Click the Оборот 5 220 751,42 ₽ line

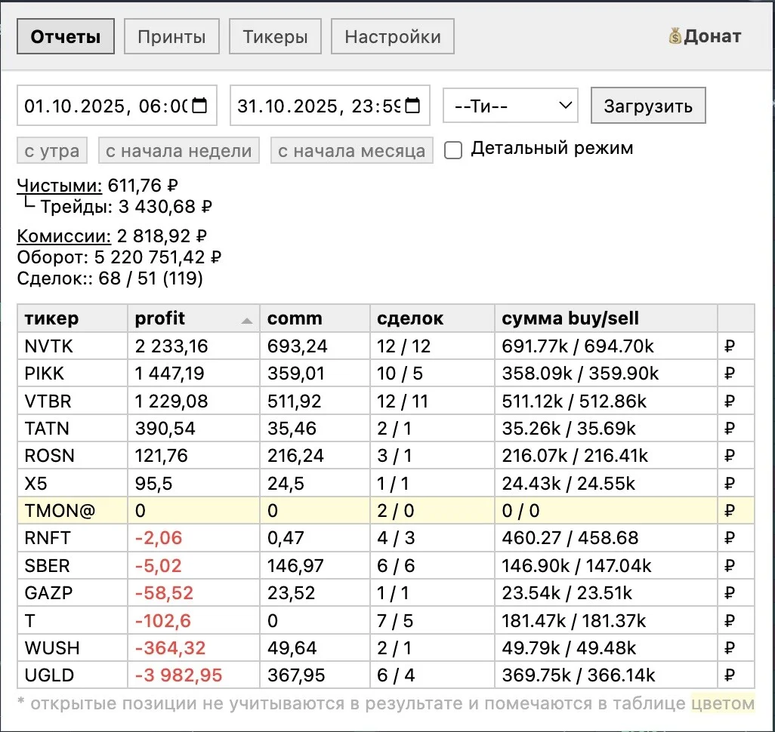119,257
